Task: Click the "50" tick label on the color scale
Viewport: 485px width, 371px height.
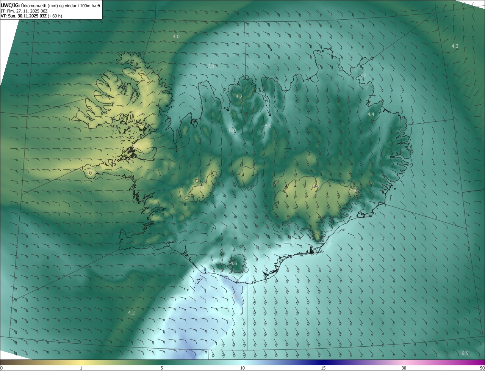Action: click(x=482, y=368)
